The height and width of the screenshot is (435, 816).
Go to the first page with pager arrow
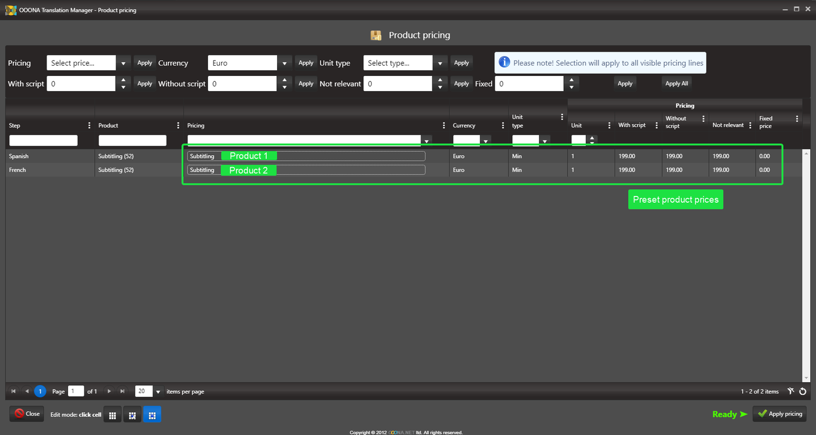[x=13, y=391]
